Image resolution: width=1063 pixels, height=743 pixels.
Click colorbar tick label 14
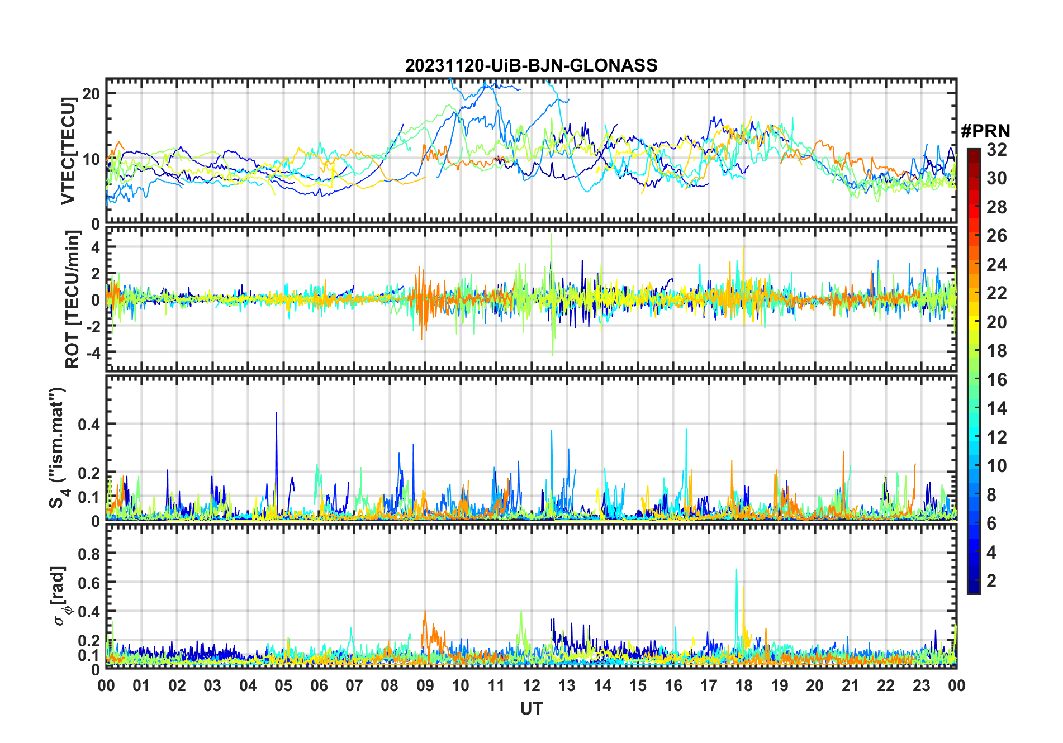pyautogui.click(x=996, y=408)
